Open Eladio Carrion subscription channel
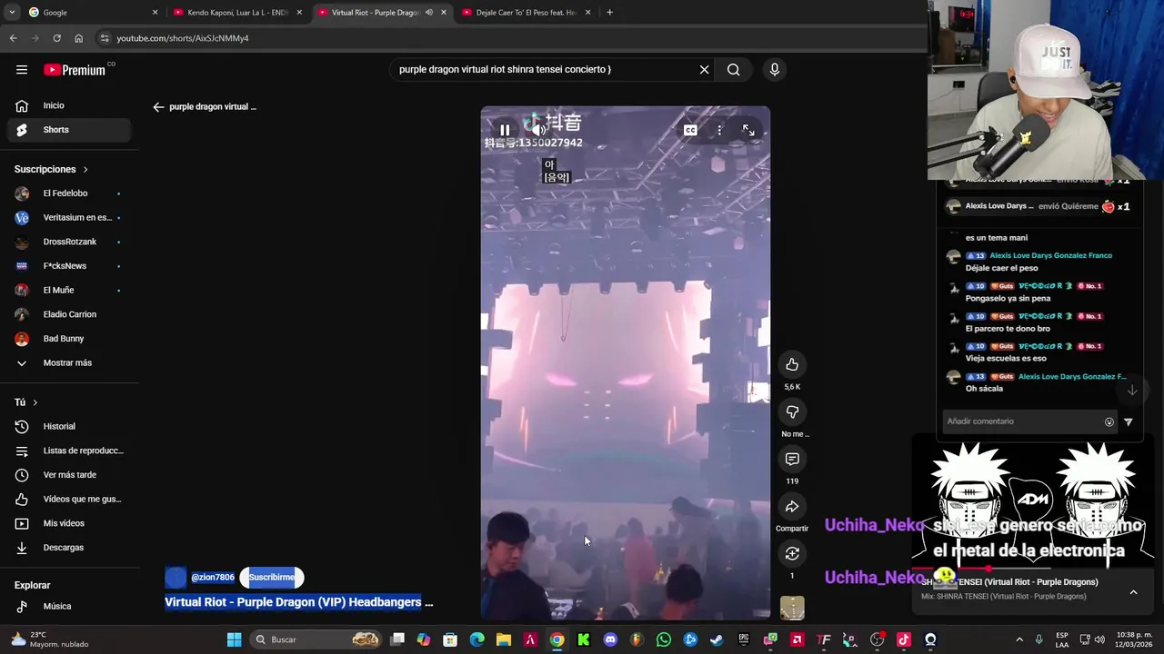This screenshot has height=654, width=1164. (69, 314)
